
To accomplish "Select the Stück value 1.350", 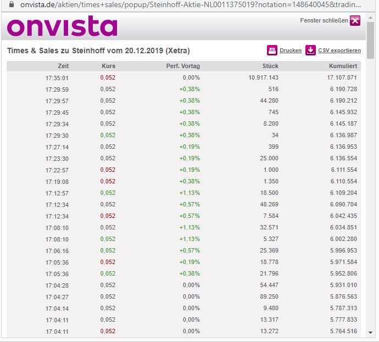I will [271, 181].
